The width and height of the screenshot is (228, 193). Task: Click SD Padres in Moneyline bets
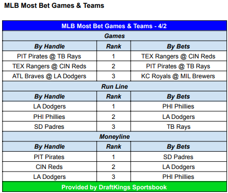(179, 157)
